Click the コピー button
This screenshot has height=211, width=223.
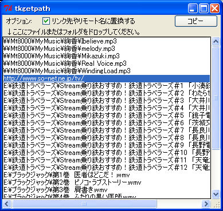(x=196, y=21)
